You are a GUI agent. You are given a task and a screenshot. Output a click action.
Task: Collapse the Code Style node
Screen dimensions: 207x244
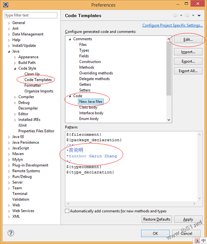(15, 69)
